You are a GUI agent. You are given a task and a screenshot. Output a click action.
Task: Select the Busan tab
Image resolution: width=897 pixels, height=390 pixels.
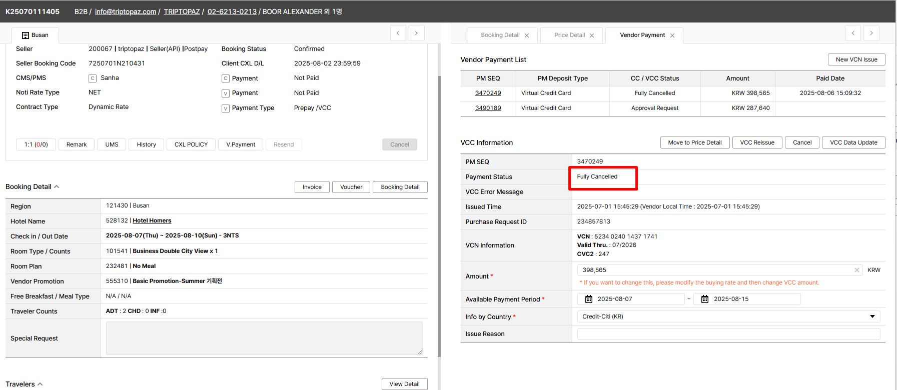pyautogui.click(x=35, y=35)
